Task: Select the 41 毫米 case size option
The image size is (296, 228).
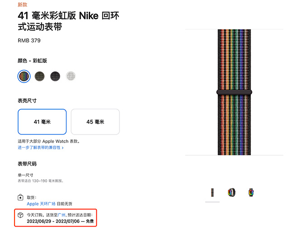Action: [42, 122]
